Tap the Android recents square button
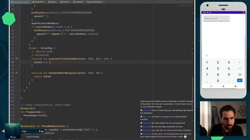 pos(236,86)
